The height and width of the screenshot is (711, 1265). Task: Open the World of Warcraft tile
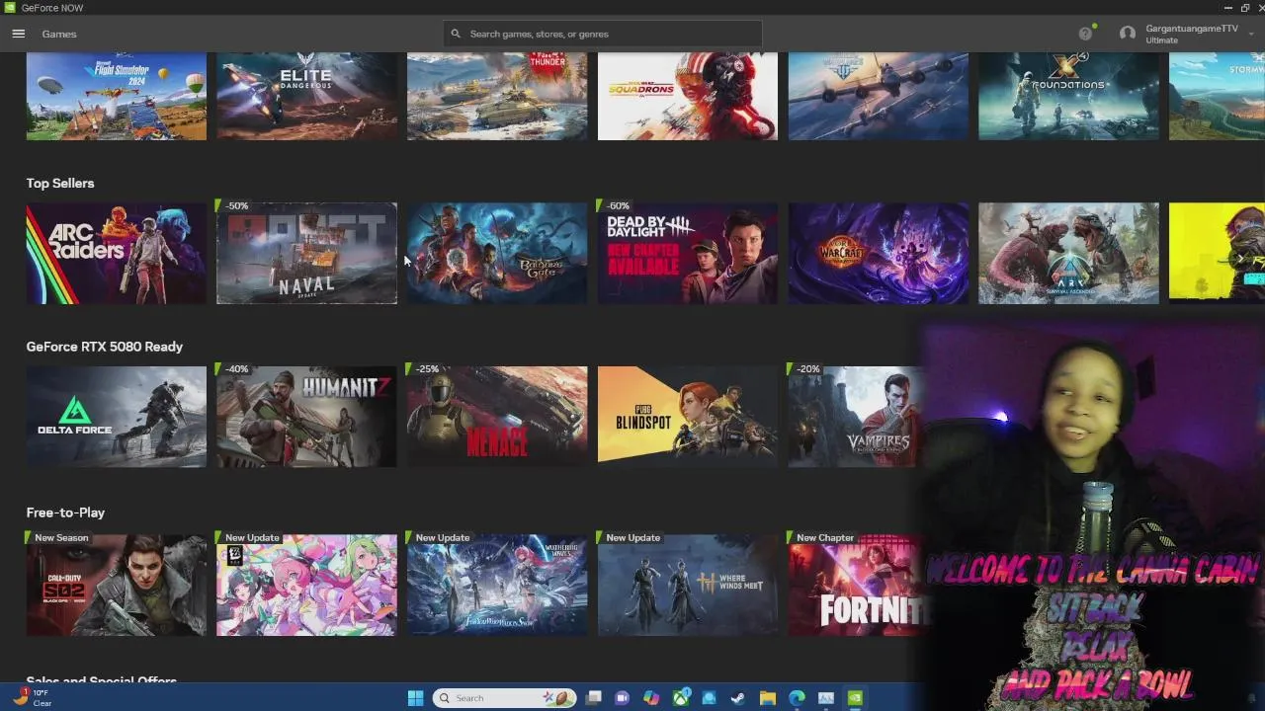pyautogui.click(x=879, y=253)
